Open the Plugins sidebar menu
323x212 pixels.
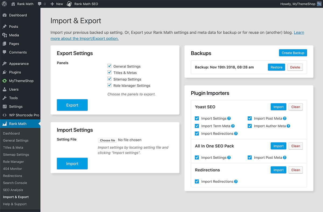click(15, 72)
